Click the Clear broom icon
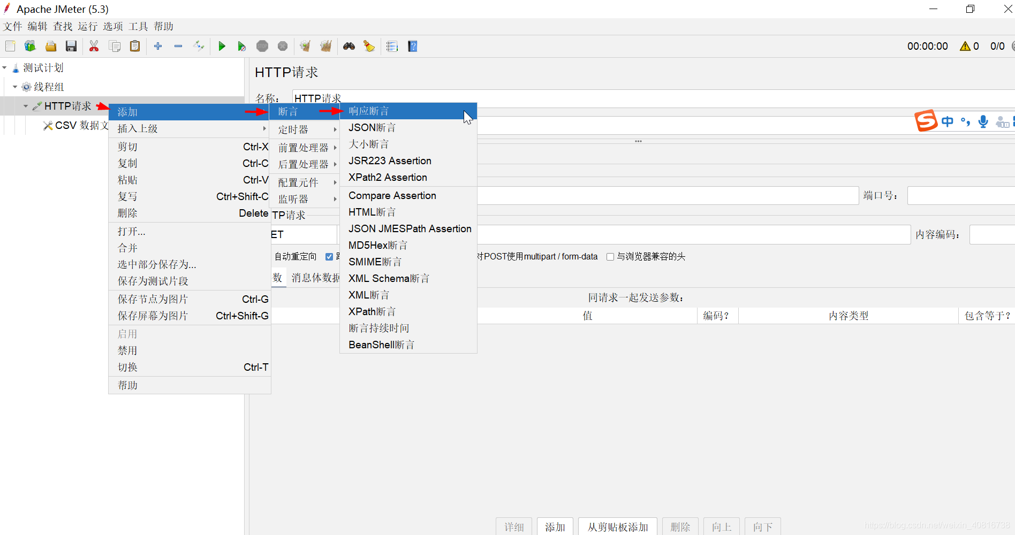Screen dimensions: 1015x535 point(305,46)
